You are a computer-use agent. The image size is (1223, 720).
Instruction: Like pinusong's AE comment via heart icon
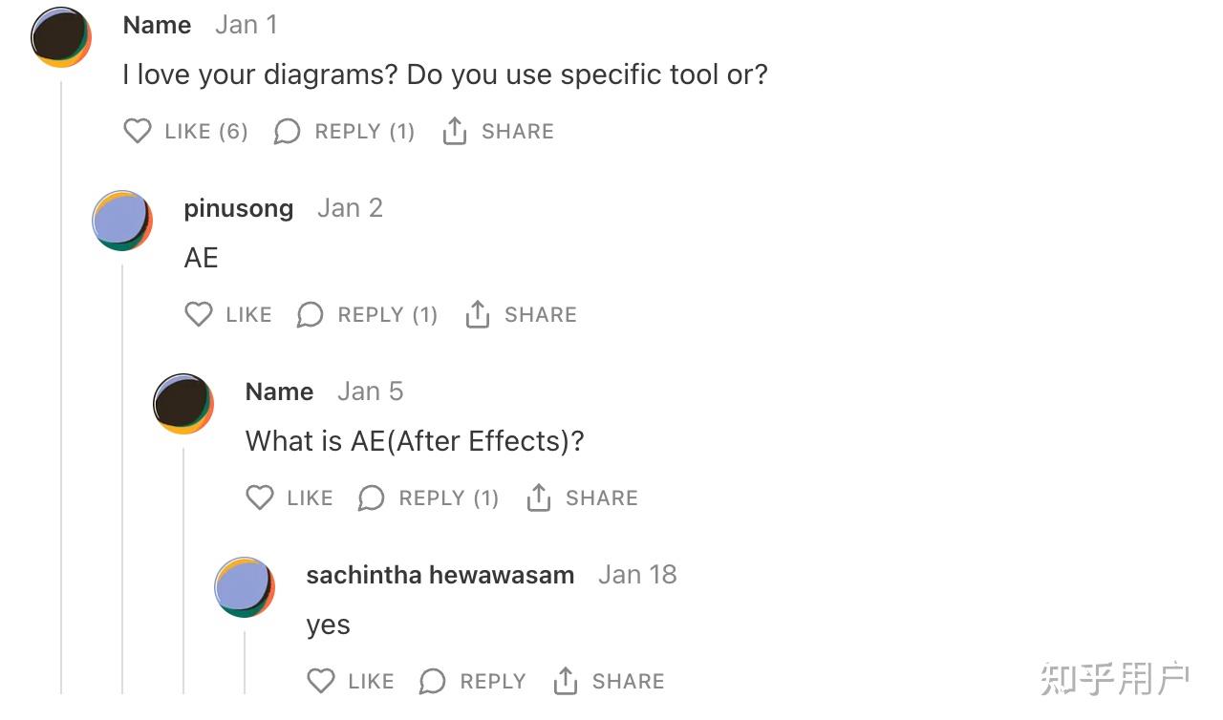coord(199,314)
